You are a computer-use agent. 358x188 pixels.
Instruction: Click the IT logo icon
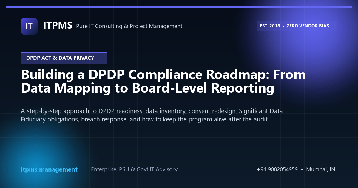[x=29, y=26]
